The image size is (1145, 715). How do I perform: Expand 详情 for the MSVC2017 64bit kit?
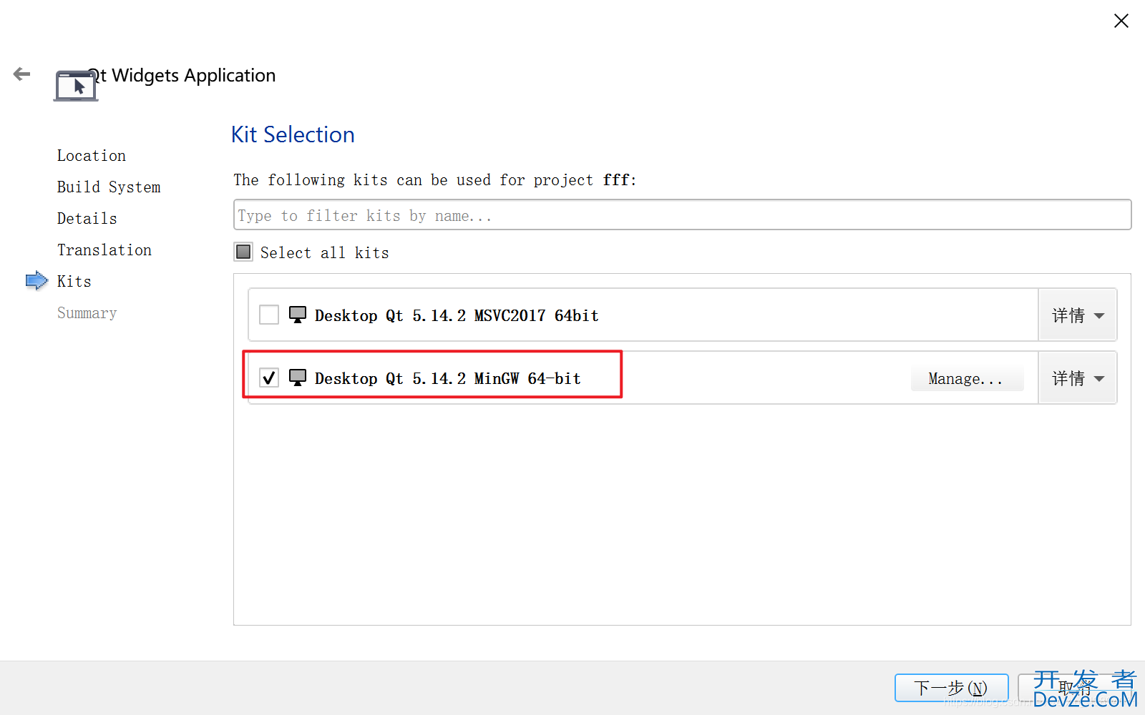[1077, 315]
